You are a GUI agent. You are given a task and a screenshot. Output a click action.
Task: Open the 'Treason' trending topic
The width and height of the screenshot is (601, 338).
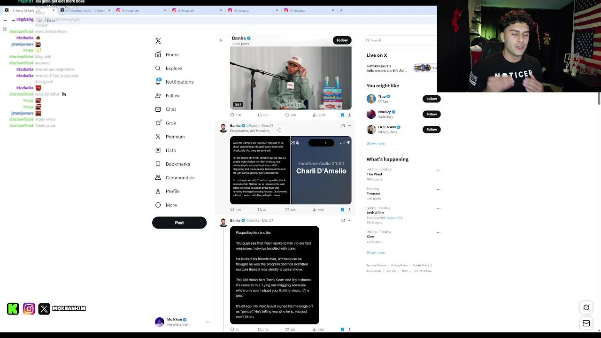point(373,193)
